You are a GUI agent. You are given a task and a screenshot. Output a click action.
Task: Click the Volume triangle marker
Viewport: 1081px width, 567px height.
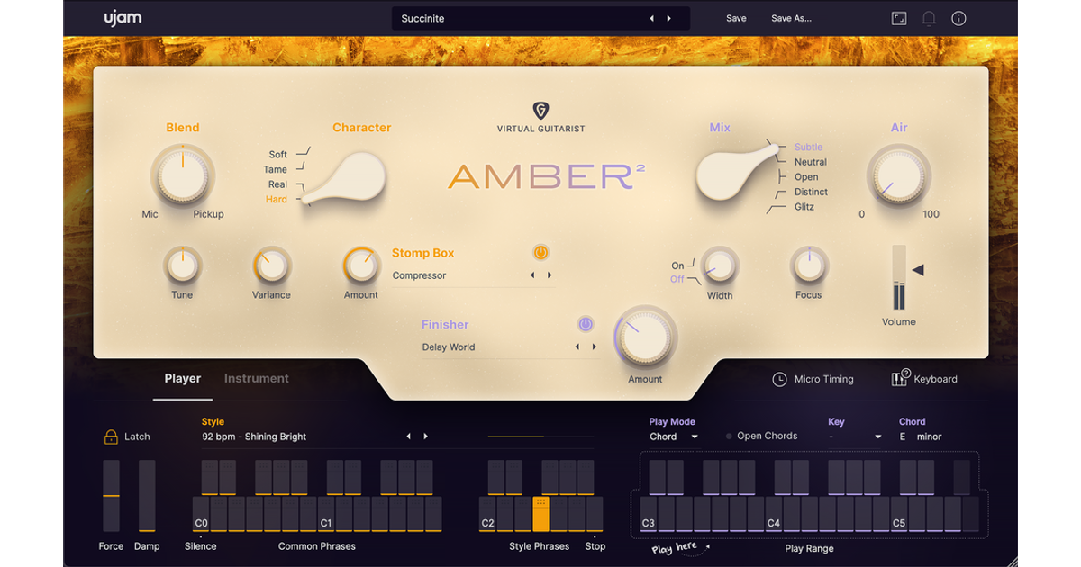point(917,269)
